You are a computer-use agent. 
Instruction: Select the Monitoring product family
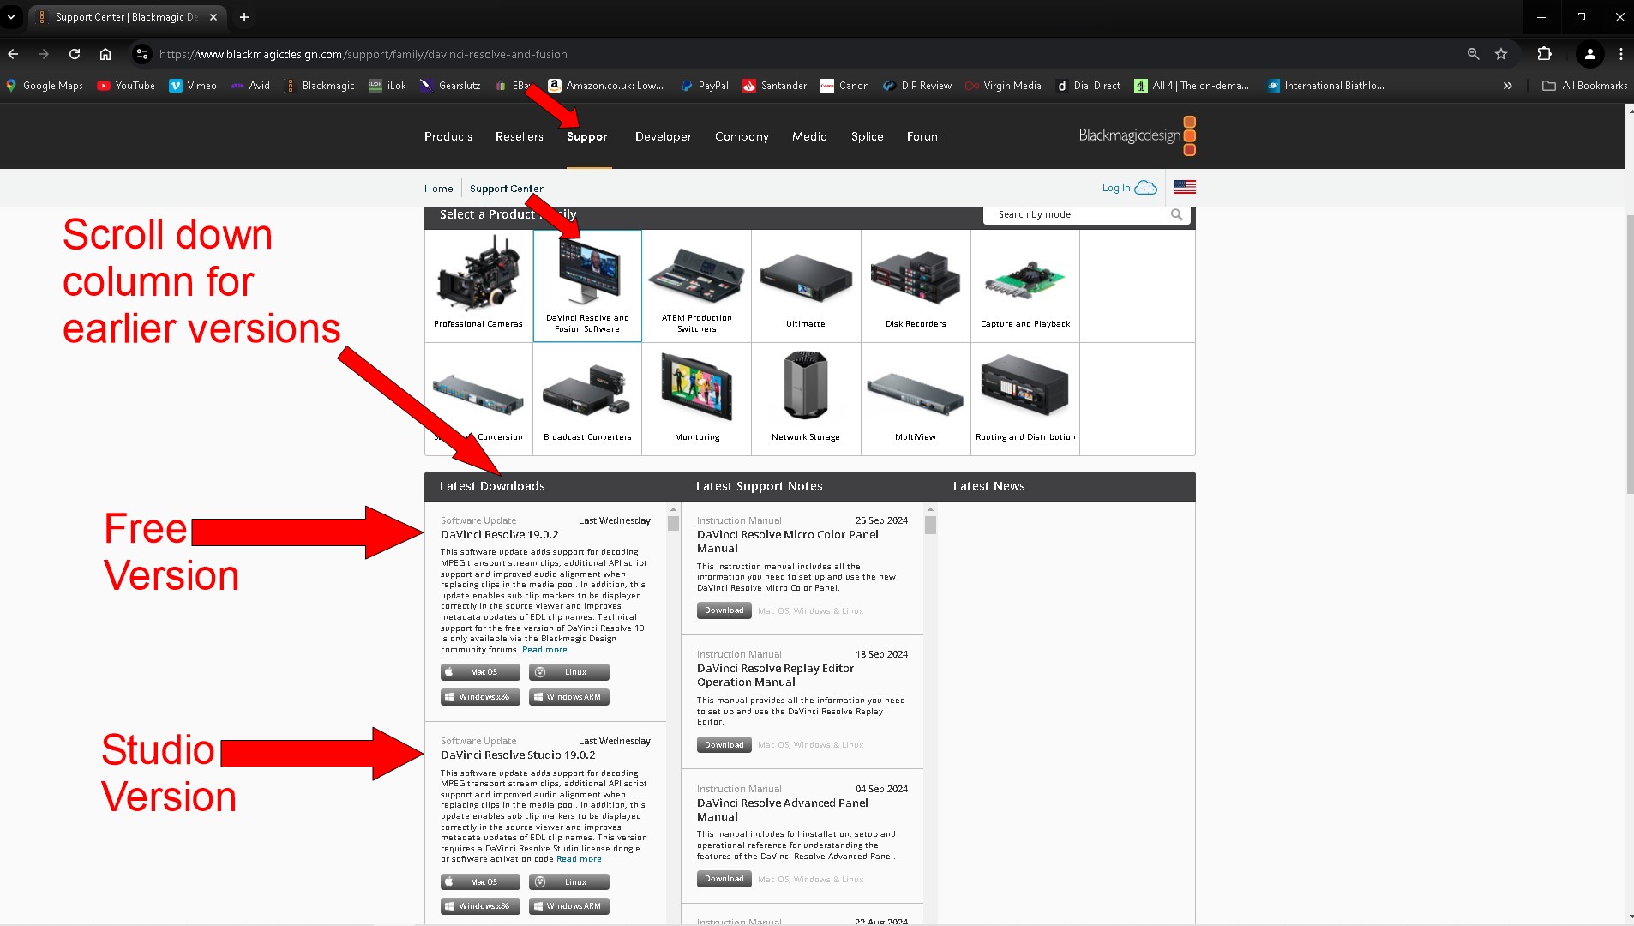(697, 399)
